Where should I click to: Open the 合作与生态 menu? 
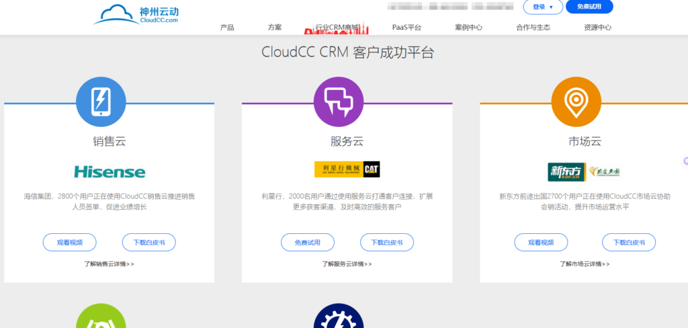pyautogui.click(x=533, y=28)
